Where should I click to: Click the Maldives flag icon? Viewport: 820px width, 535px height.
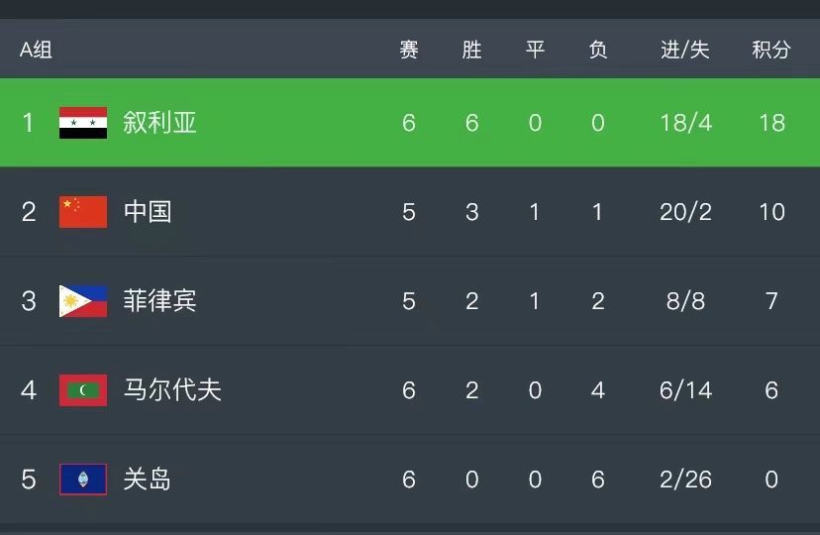tap(83, 390)
